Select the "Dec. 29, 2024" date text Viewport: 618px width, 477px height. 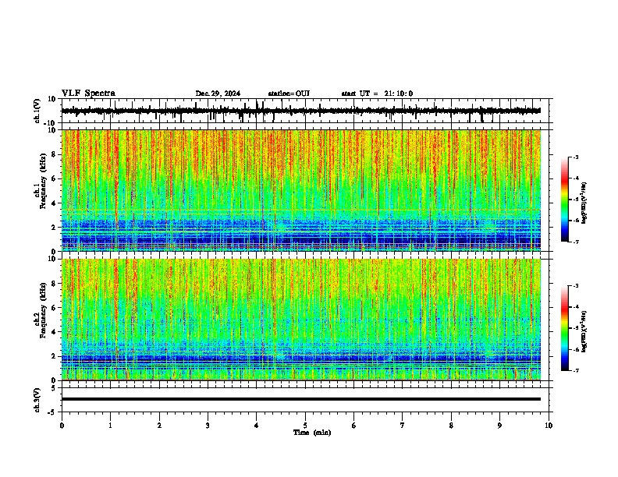218,94
